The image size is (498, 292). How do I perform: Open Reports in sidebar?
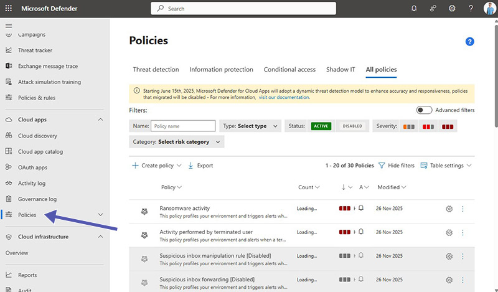tap(27, 275)
